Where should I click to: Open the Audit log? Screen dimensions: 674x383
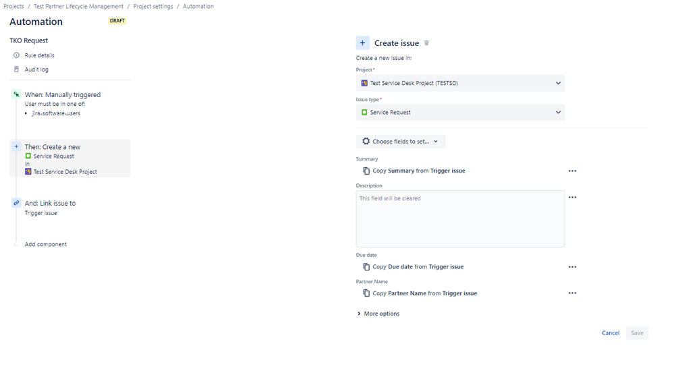pos(36,69)
